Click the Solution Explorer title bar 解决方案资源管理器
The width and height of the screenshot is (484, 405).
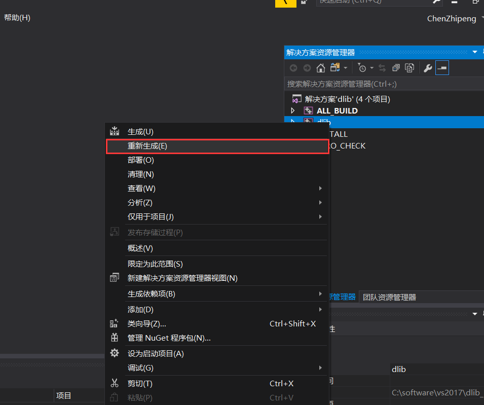[x=321, y=53]
